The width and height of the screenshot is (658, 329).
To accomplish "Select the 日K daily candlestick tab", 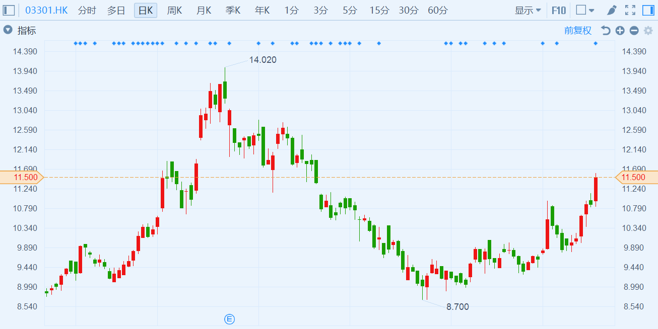I will [146, 10].
